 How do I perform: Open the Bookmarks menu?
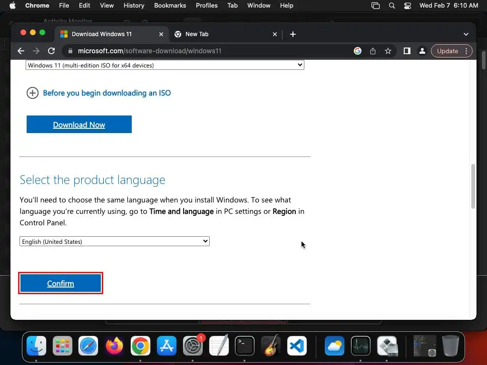[170, 6]
